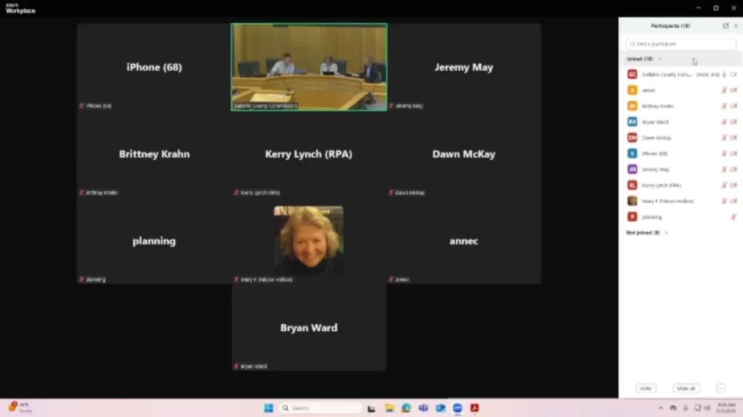
Task: Pop out the Participants panel
Action: point(726,26)
